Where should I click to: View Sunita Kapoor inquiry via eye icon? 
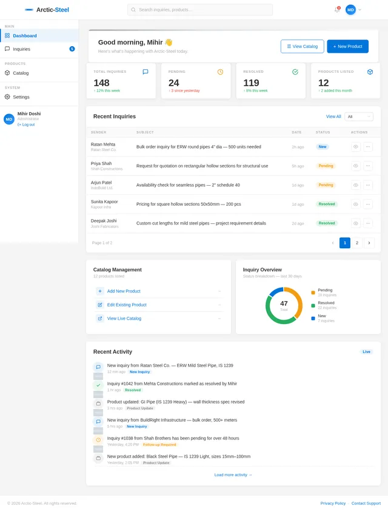point(356,204)
